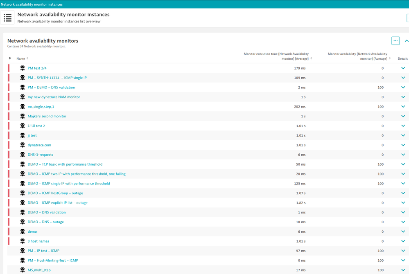Open the 3 host names monitor

click(38, 241)
